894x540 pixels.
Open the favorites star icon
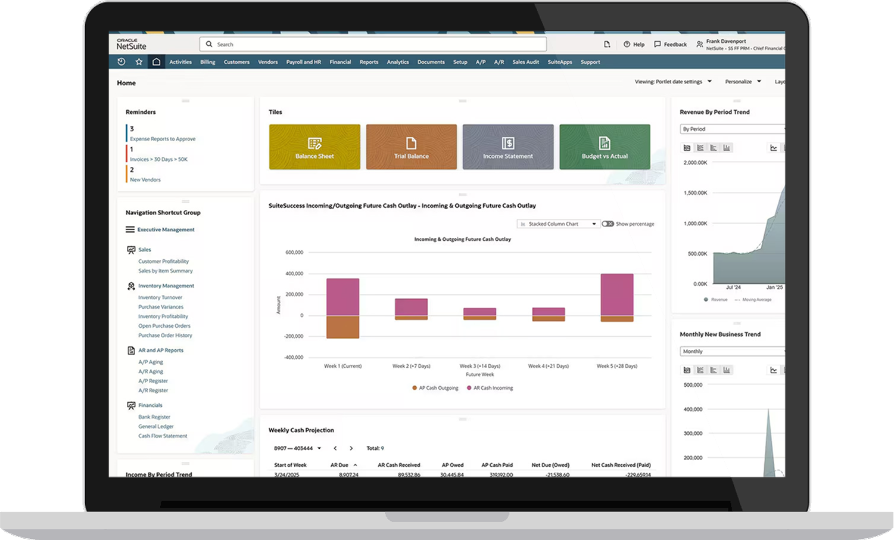(139, 61)
